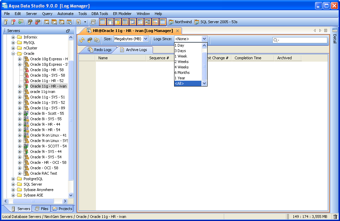The width and height of the screenshot is (340, 221).
Task: Open the Automate menu
Action: (x=66, y=14)
